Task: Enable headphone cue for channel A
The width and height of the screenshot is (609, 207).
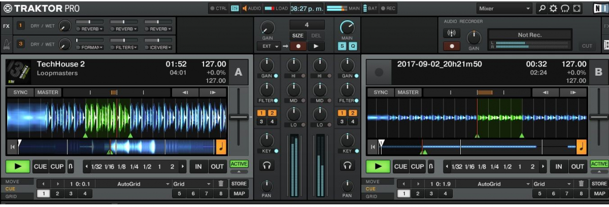Action: (266, 165)
